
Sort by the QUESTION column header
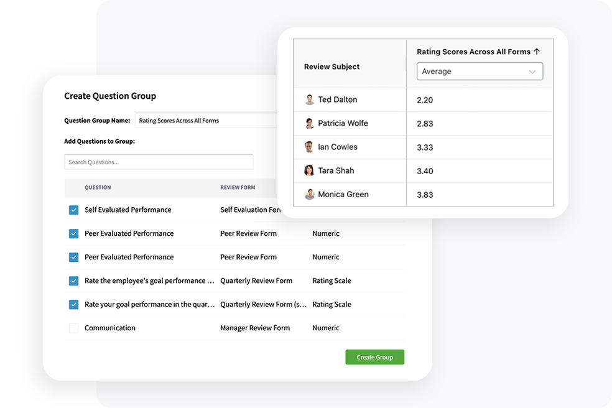(98, 187)
